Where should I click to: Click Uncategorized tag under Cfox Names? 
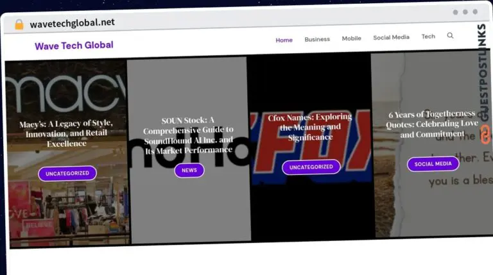click(311, 167)
